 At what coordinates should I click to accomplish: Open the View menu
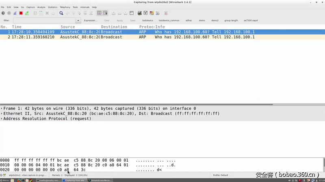pyautogui.click(x=16, y=7)
